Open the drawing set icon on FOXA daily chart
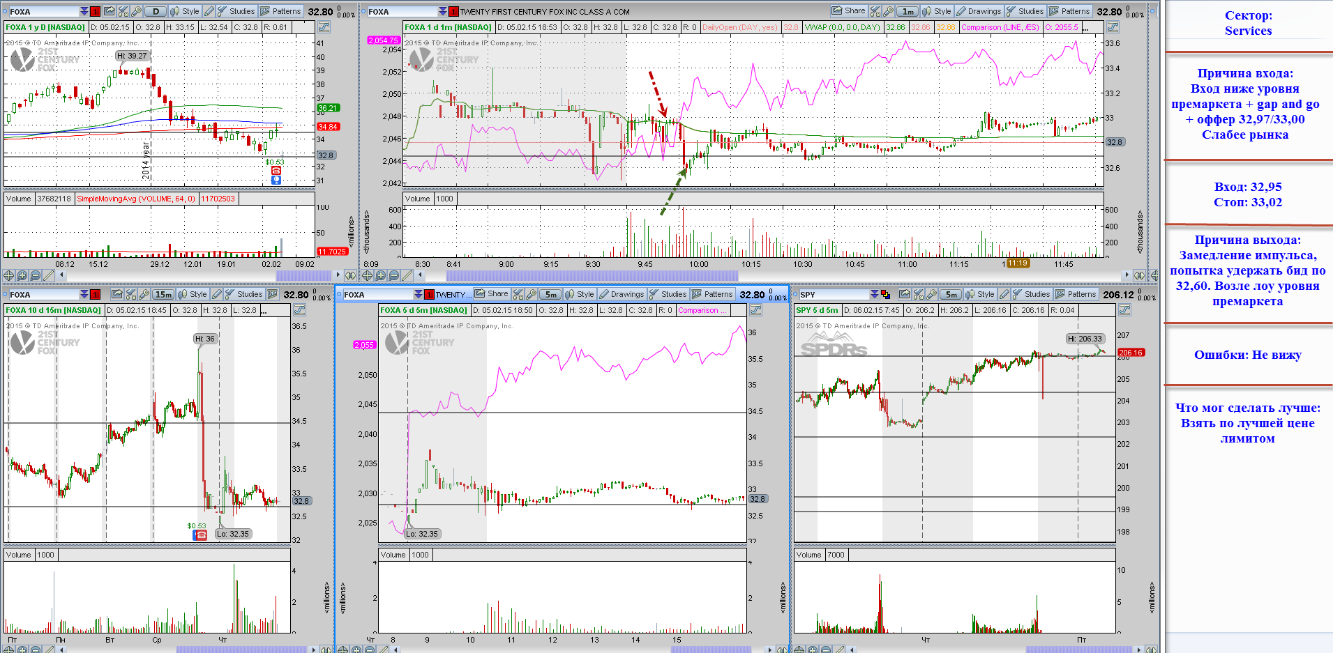The width and height of the screenshot is (1333, 653). [324, 27]
